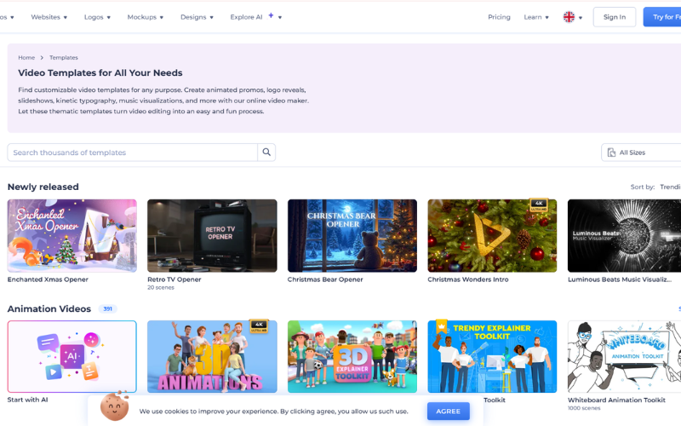Open the Start with AI card
This screenshot has width=681, height=426.
coord(72,356)
